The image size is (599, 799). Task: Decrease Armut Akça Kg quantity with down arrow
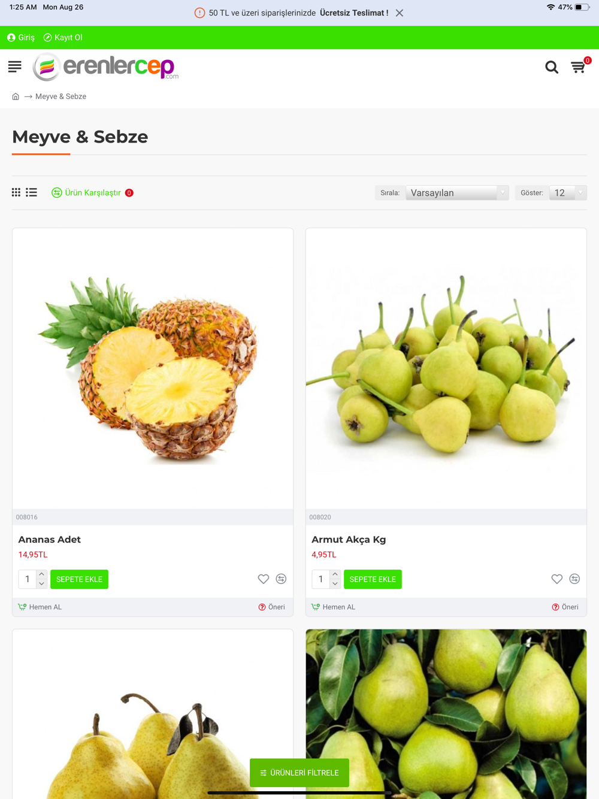pyautogui.click(x=335, y=584)
